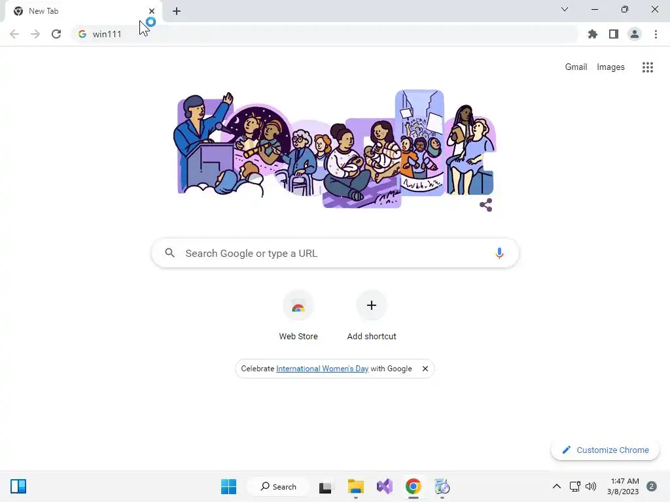Screen dimensions: 670x502
Task: Open the disc installer taskbar app
Action: [x=442, y=486]
